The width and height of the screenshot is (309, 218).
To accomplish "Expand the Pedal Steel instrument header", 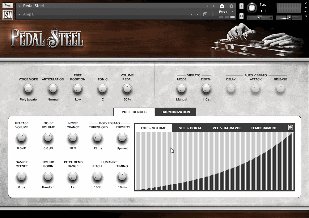I will tap(19, 6).
